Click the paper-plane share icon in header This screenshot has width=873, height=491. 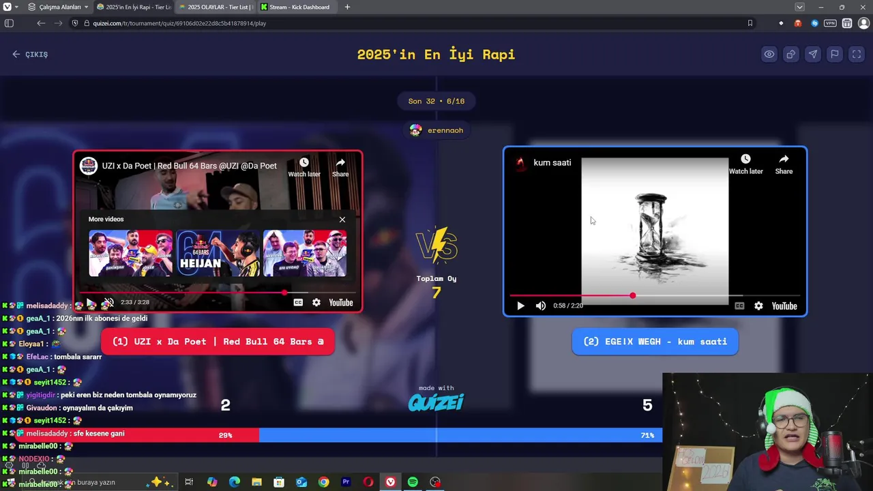[x=812, y=55]
